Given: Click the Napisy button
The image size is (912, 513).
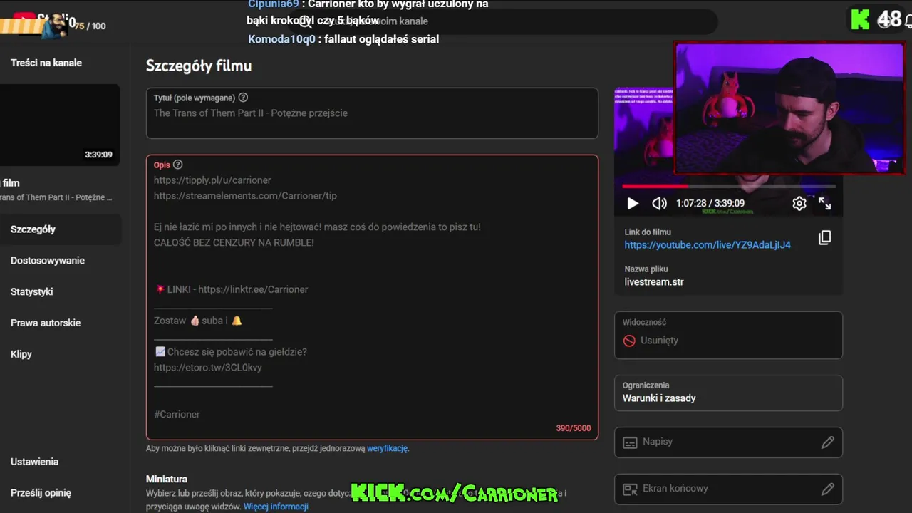Looking at the screenshot, I should coord(728,442).
